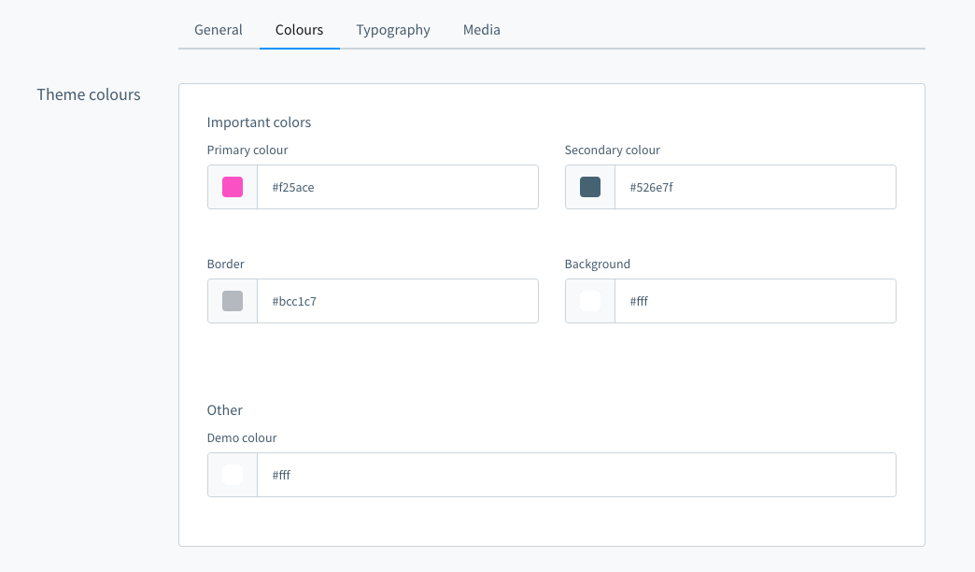This screenshot has width=975, height=572.
Task: Open the Demo colour swatch
Action: click(x=231, y=474)
